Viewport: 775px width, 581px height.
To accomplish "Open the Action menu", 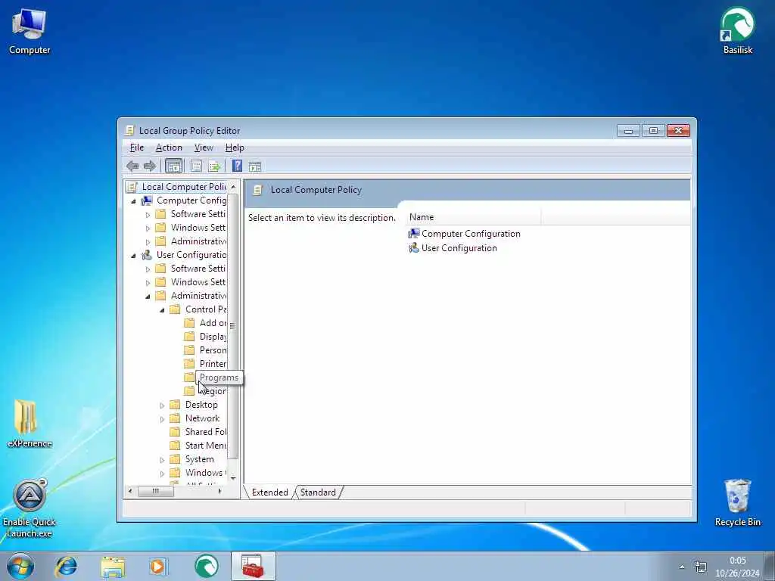I will (x=169, y=148).
